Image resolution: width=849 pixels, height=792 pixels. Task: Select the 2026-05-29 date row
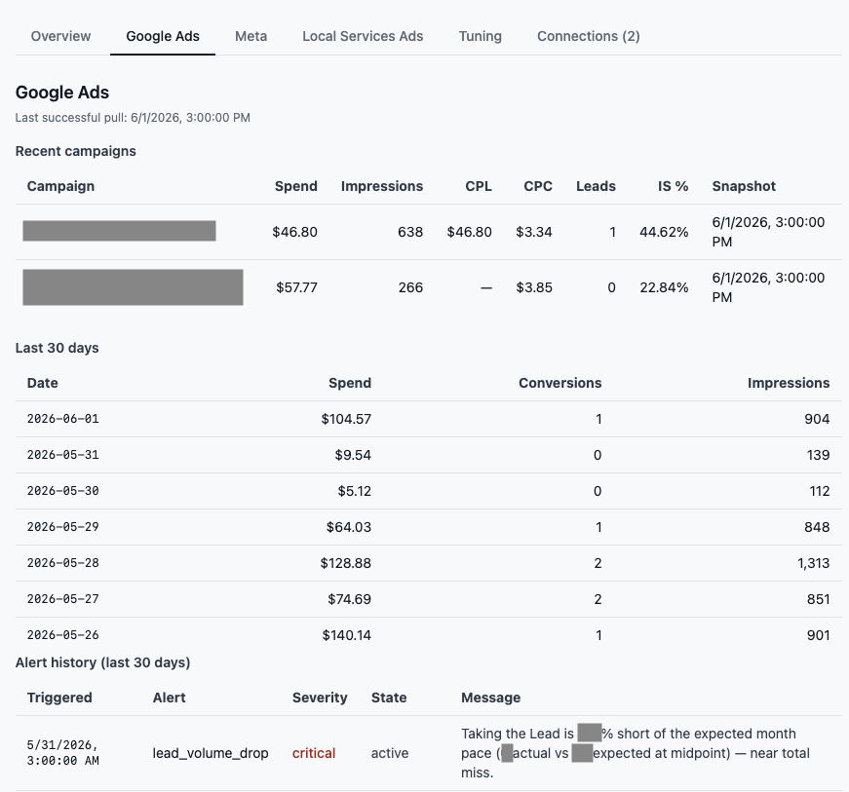[428, 527]
